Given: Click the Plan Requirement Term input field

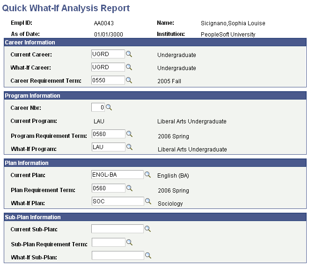Looking at the screenshot, I should pyautogui.click(x=109, y=188).
